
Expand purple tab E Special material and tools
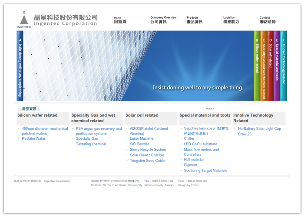click(x=277, y=65)
